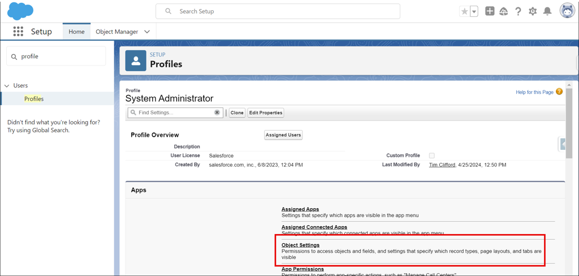Open the Setup gear icon
579x276 pixels.
coord(533,11)
